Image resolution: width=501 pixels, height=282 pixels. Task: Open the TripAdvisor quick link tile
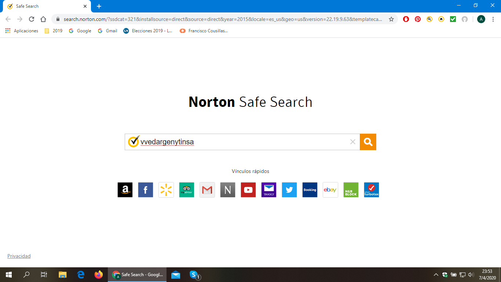pos(187,190)
